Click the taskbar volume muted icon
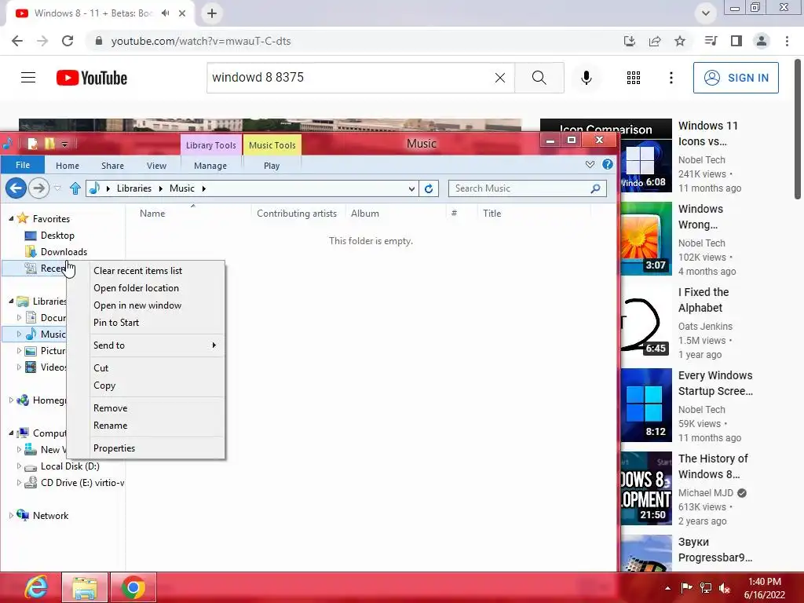 725,587
